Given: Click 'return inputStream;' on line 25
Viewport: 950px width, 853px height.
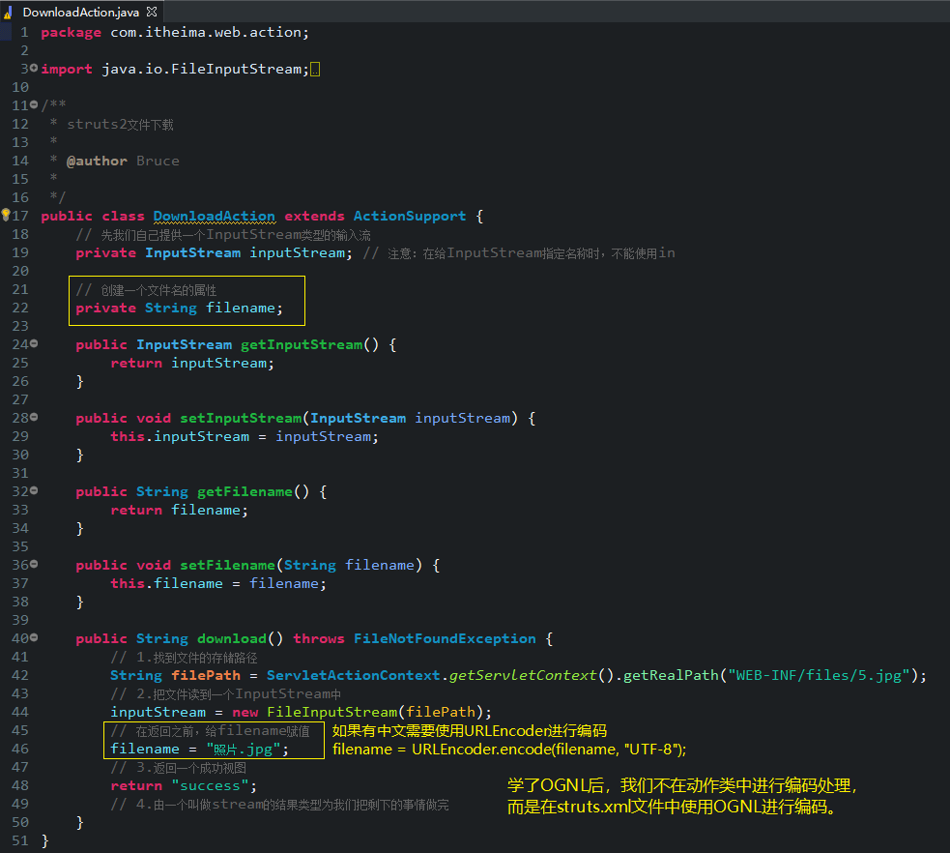Looking at the screenshot, I should click(192, 363).
